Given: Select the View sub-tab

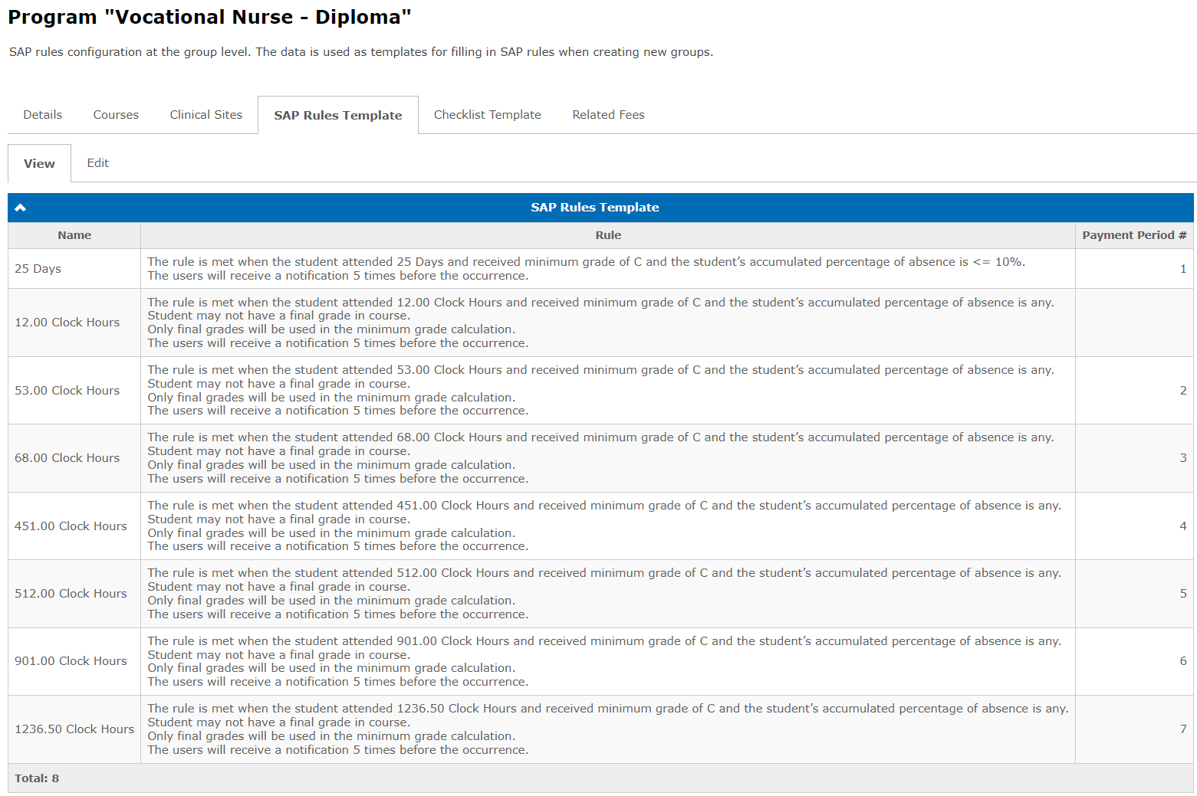Looking at the screenshot, I should click(39, 163).
